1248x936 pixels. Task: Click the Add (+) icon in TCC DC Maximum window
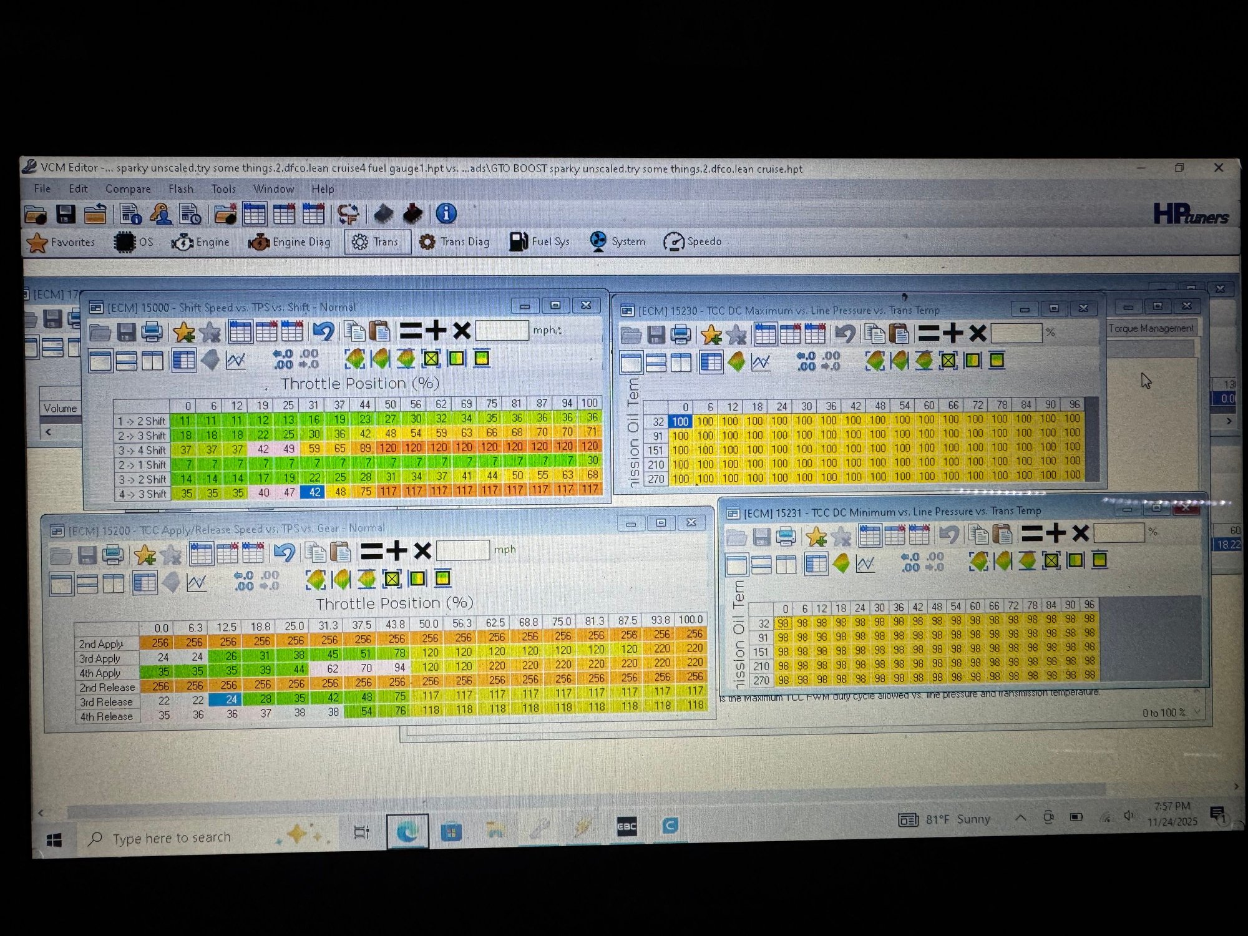coord(953,334)
